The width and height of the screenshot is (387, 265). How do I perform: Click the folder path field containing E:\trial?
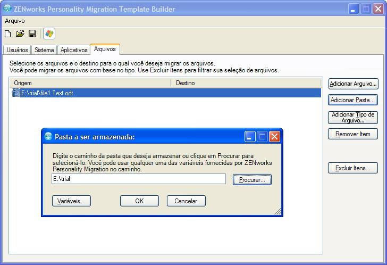pos(139,179)
